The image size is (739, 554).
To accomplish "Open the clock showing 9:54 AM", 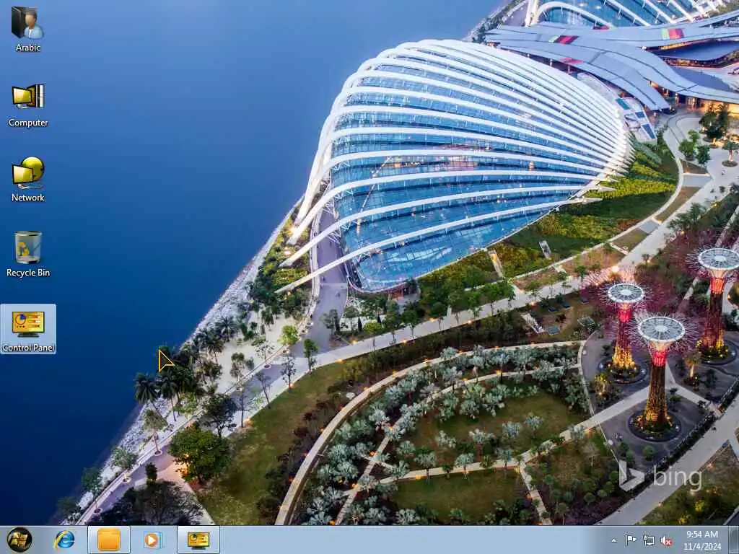I will click(701, 540).
